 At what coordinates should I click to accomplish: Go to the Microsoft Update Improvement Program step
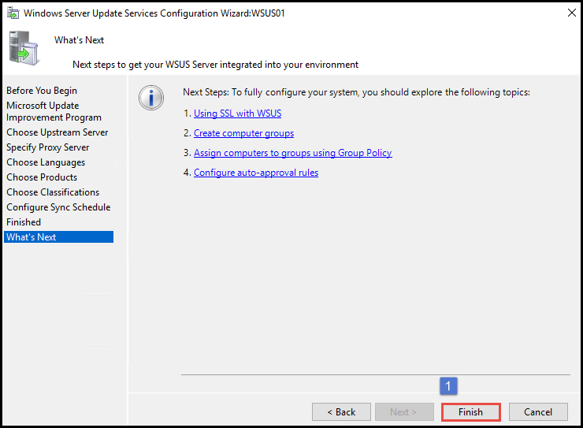coord(54,111)
